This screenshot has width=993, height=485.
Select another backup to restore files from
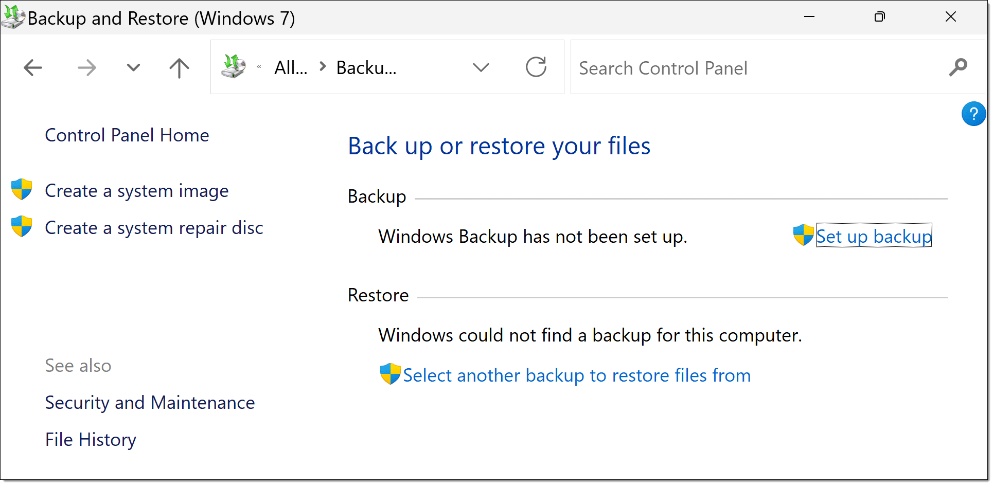click(576, 375)
